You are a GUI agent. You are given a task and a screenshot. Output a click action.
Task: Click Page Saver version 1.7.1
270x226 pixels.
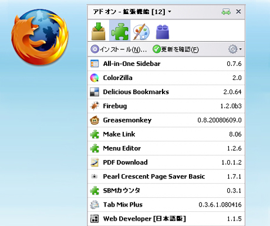(234, 177)
